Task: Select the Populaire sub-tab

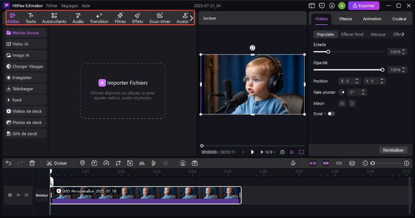Action: [x=325, y=35]
